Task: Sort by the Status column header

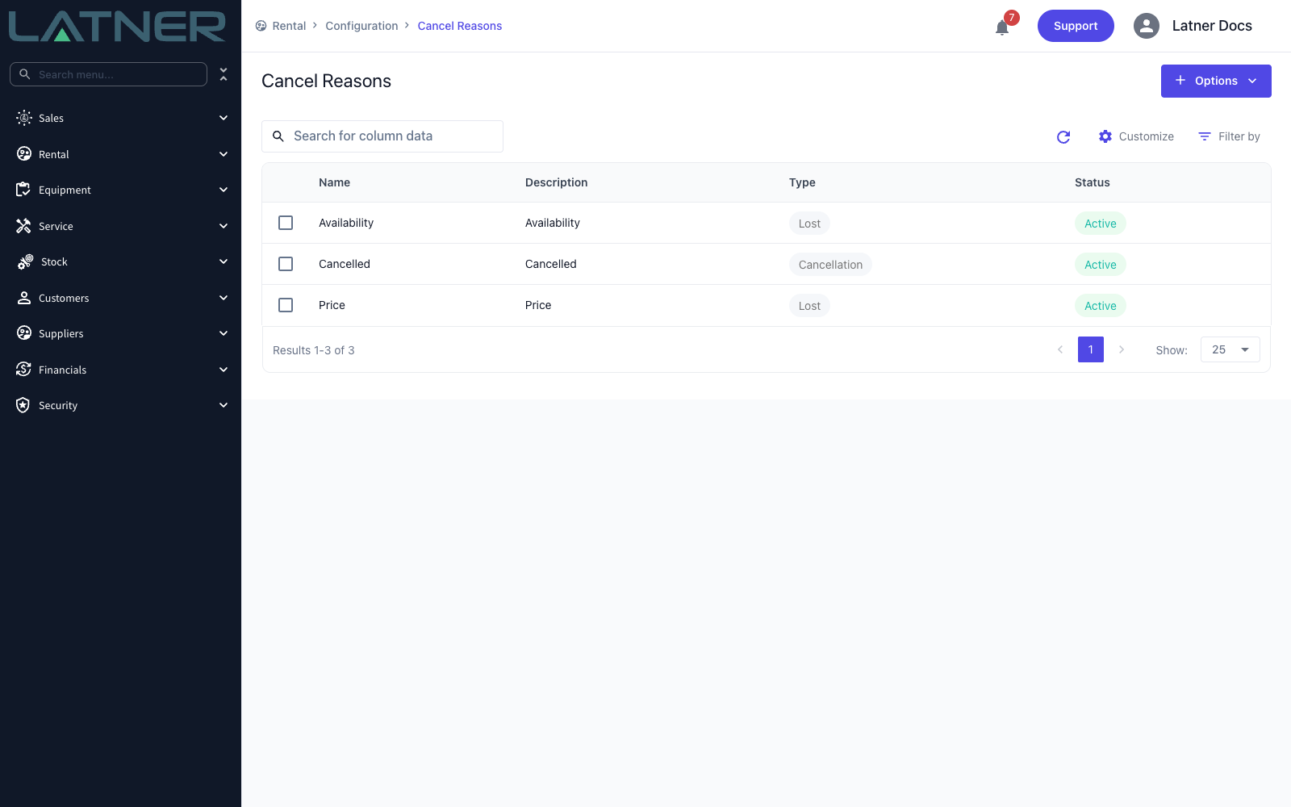Action: point(1092,182)
